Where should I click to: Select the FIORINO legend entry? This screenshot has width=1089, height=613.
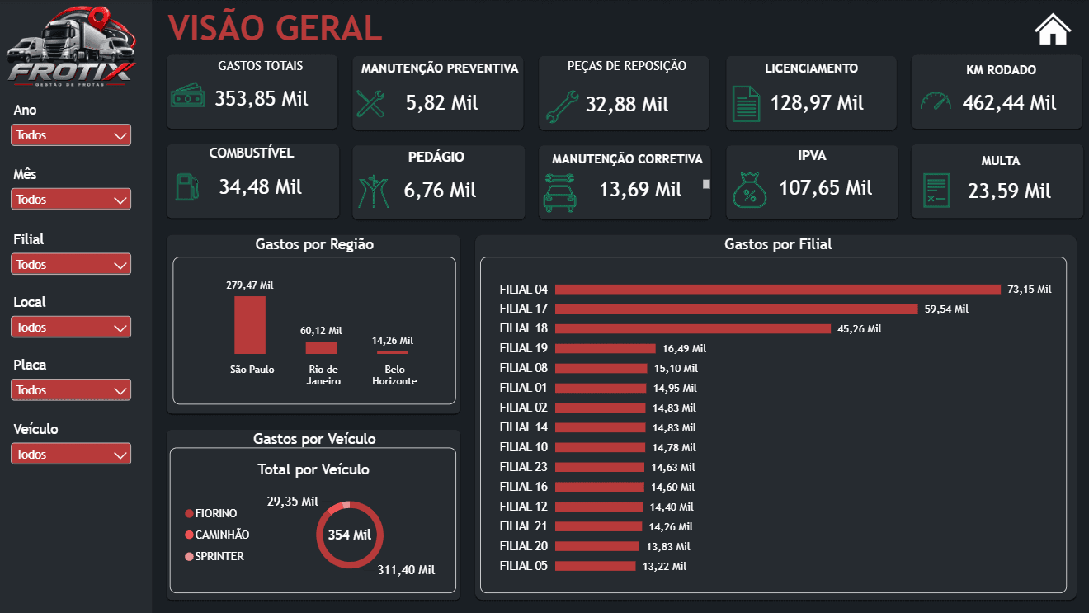211,513
